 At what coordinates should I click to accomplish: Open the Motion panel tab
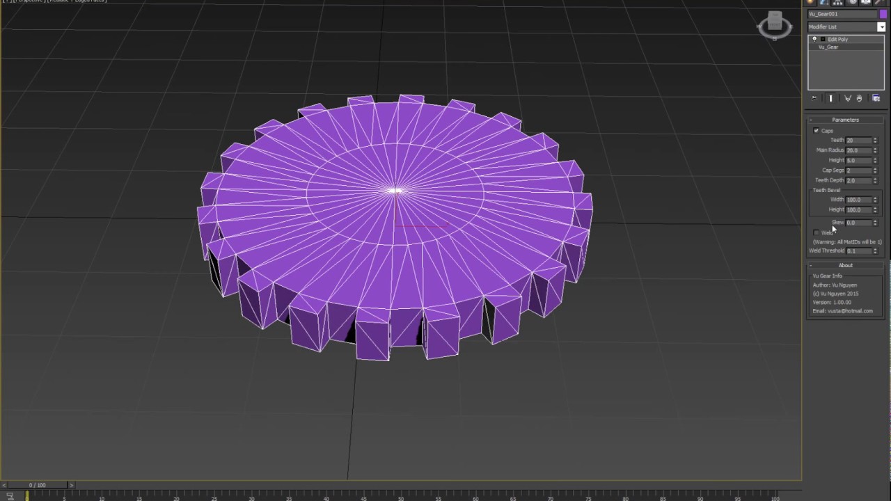[852, 2]
